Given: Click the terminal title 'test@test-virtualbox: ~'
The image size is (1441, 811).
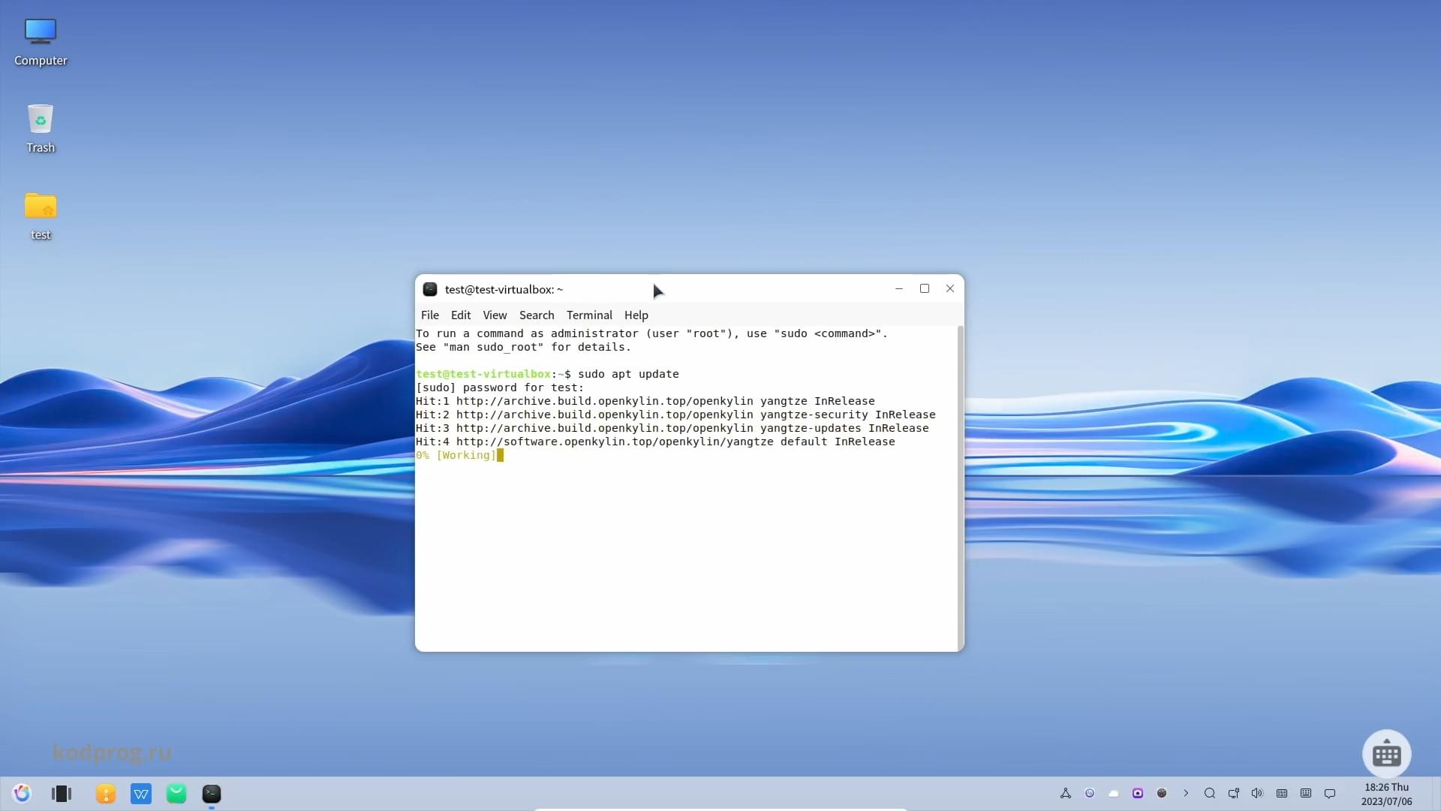Looking at the screenshot, I should [504, 289].
